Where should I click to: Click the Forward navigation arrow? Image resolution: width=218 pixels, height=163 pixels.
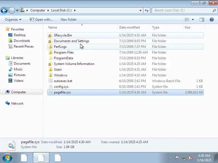12,10
